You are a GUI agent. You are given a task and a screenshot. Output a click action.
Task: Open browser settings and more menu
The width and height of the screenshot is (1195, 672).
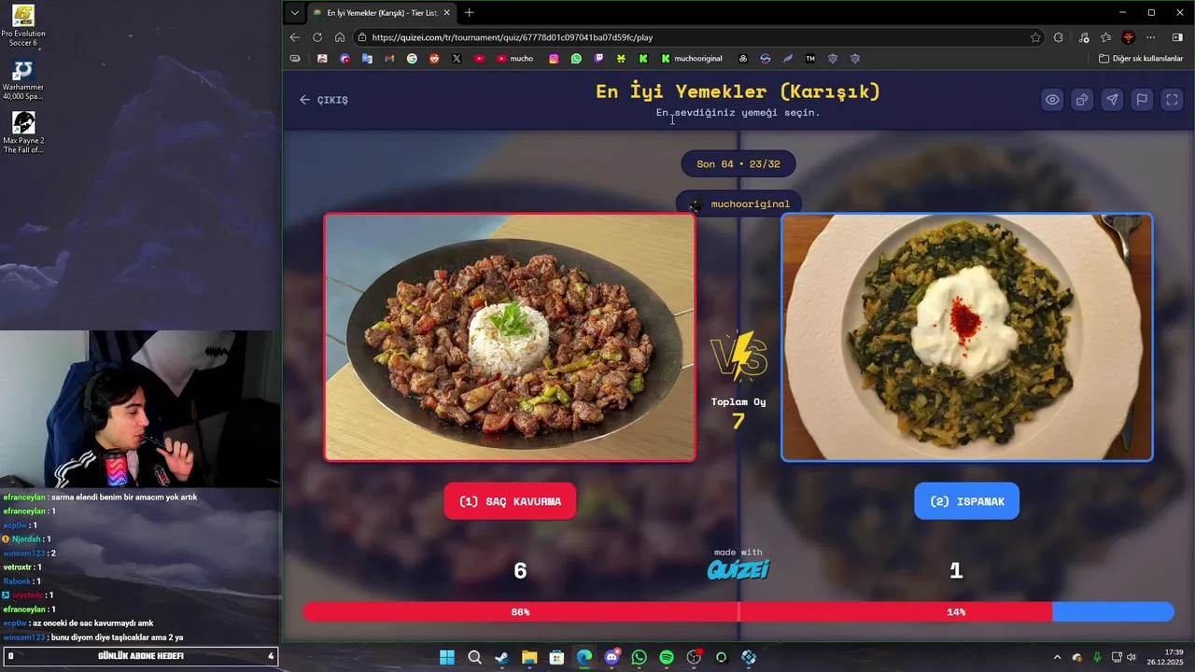[x=1151, y=37]
